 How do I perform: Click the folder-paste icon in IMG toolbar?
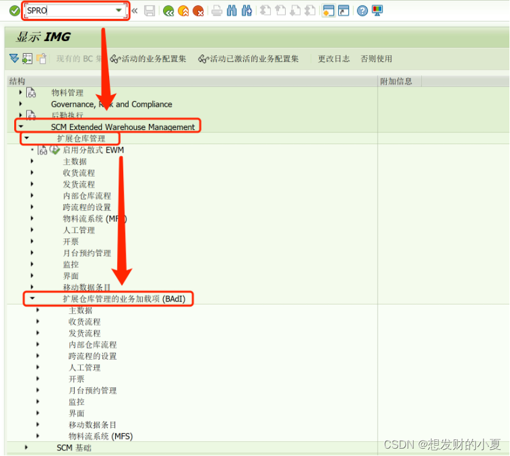42,59
